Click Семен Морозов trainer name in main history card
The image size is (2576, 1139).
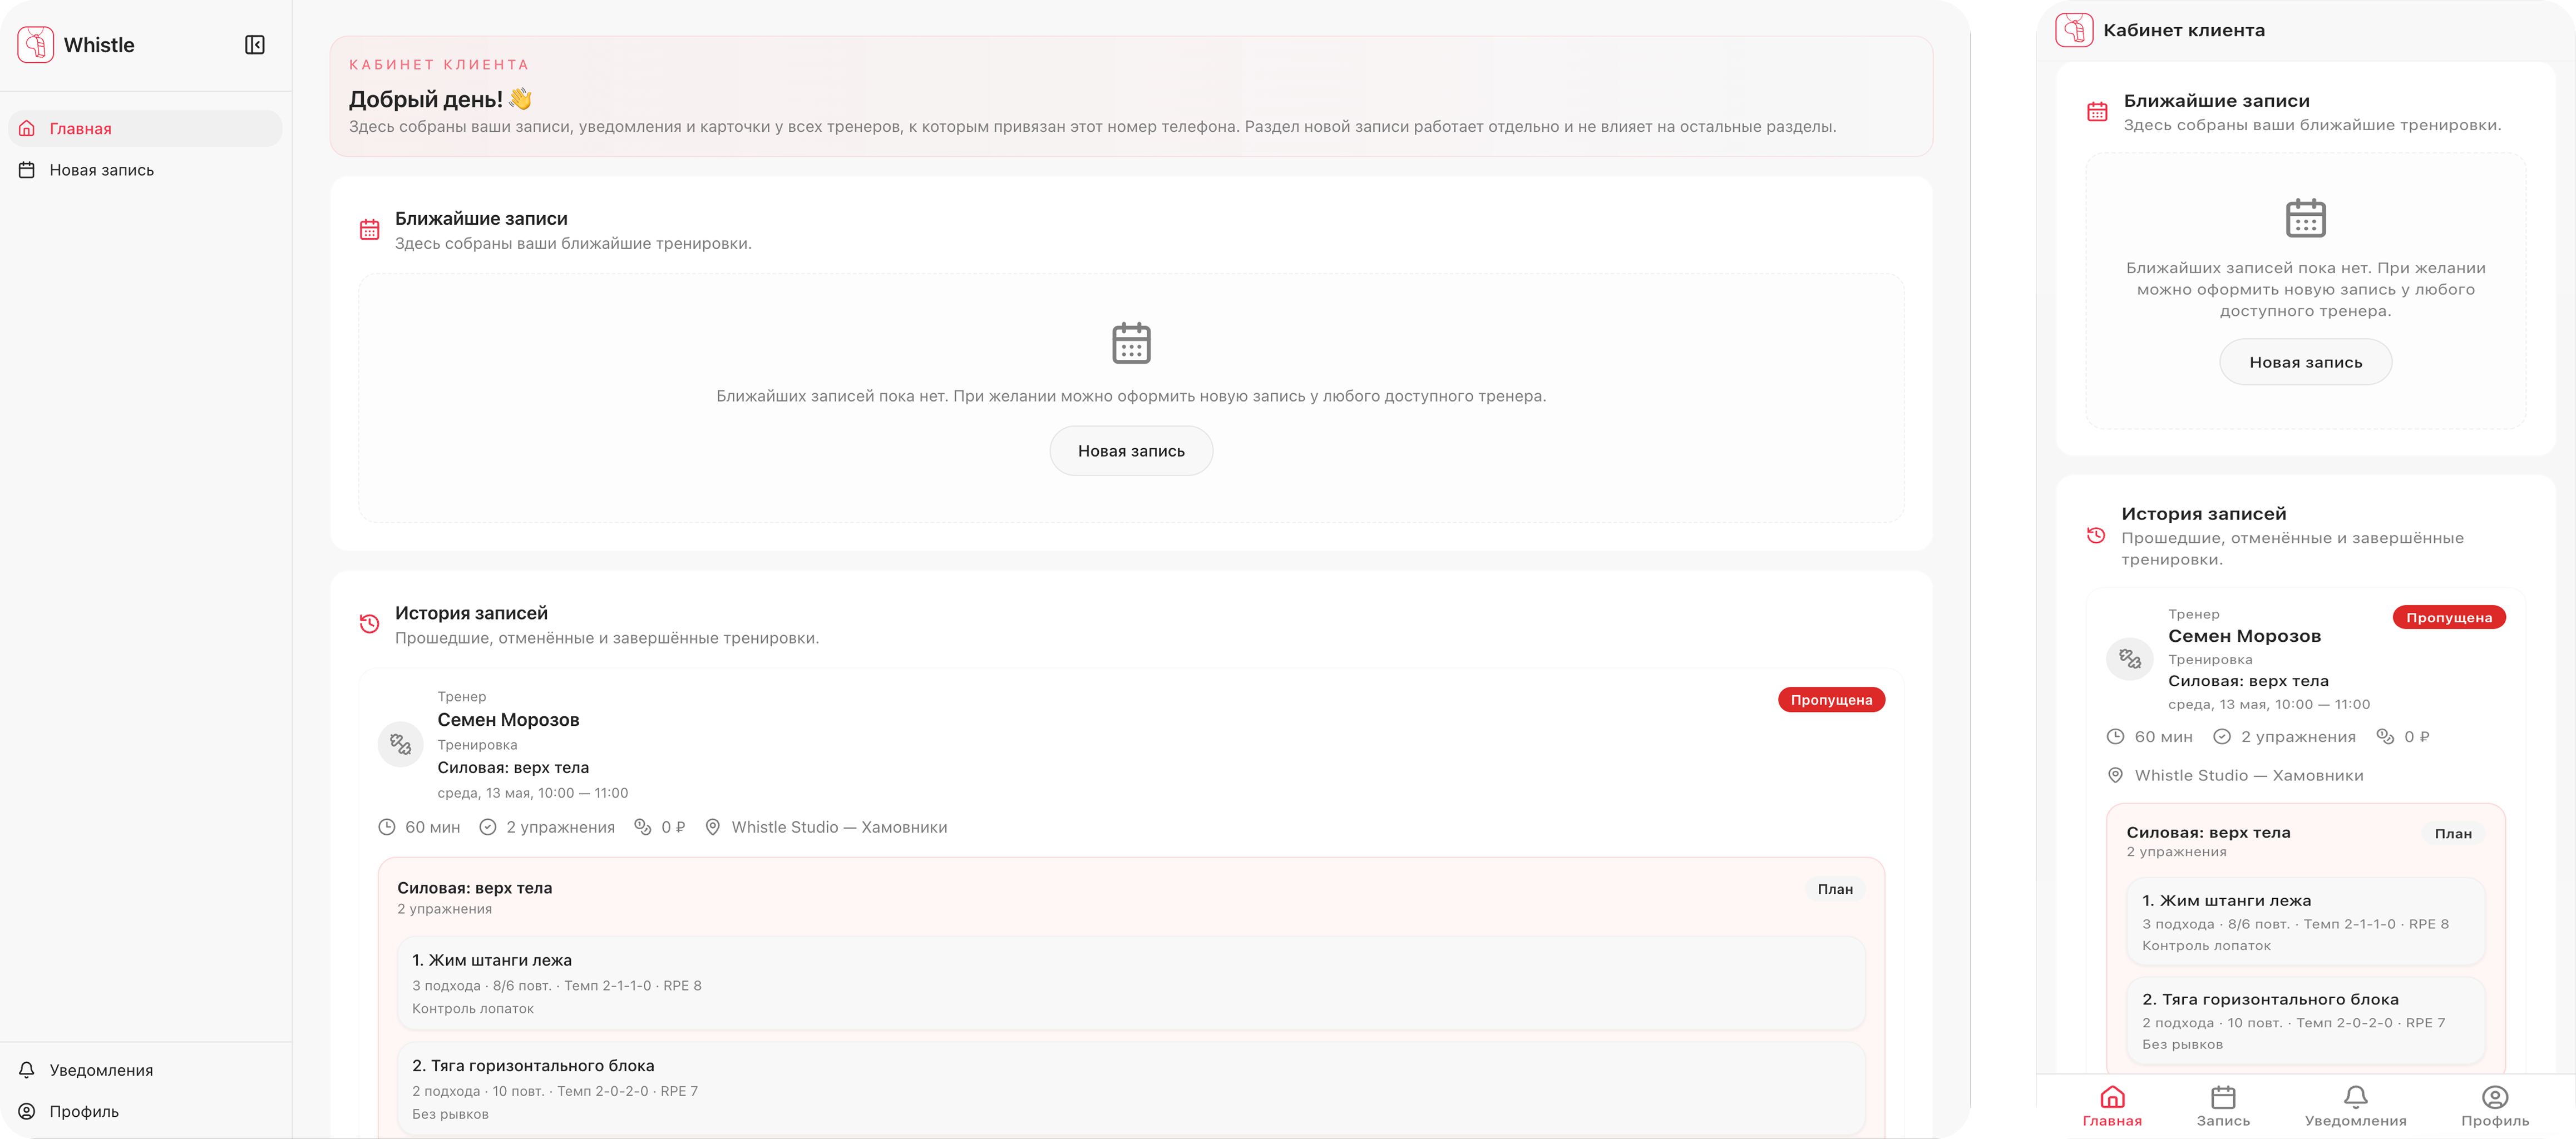pyautogui.click(x=508, y=720)
